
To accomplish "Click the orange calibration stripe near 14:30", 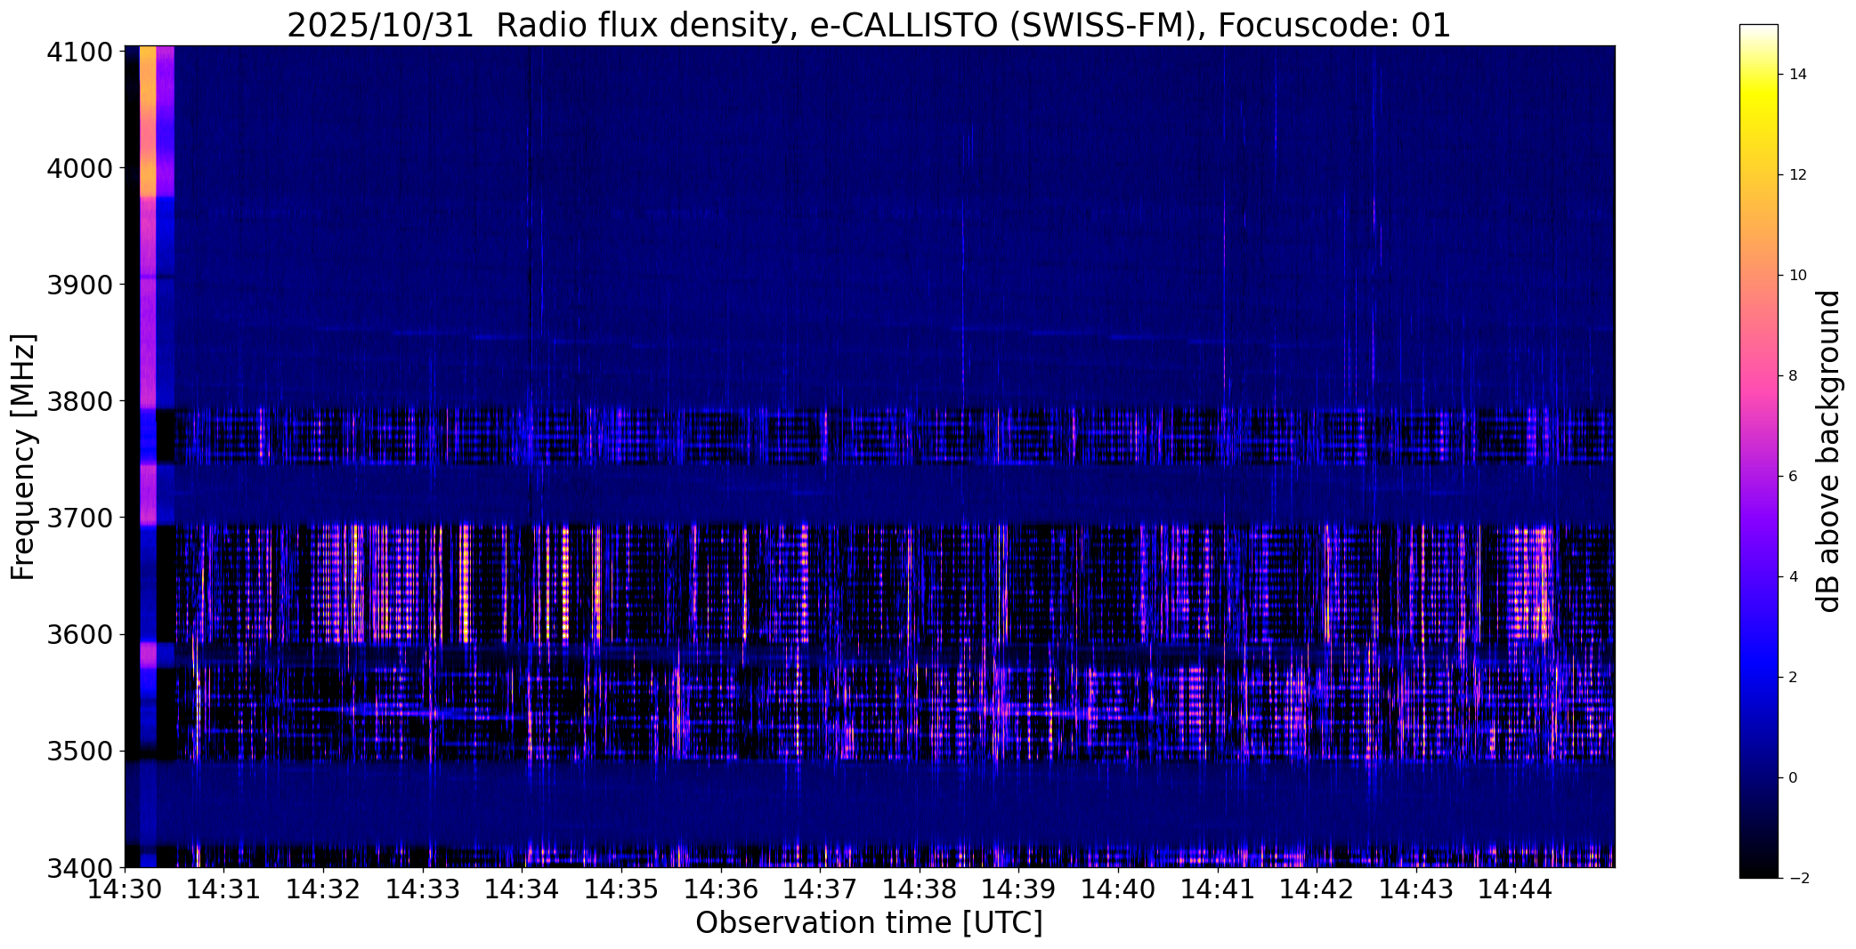I will [148, 121].
